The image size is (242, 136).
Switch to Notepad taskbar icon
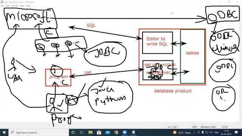[x=133, y=133]
